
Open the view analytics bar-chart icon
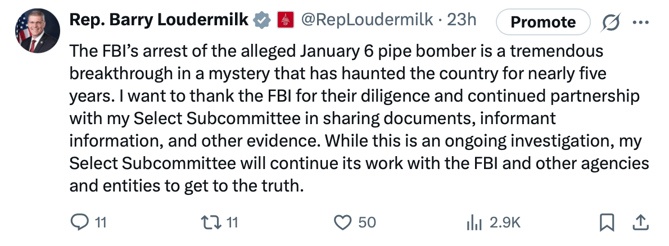coord(475,223)
